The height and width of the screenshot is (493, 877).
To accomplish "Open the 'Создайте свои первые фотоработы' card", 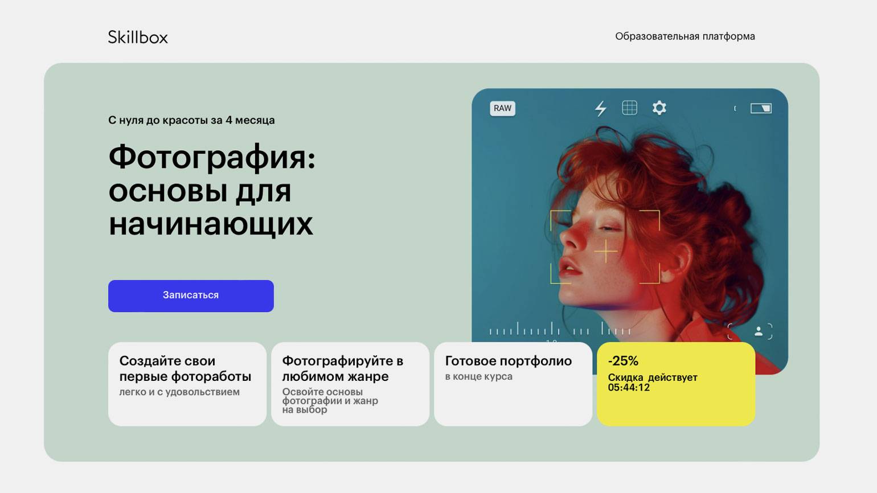I will click(x=187, y=384).
